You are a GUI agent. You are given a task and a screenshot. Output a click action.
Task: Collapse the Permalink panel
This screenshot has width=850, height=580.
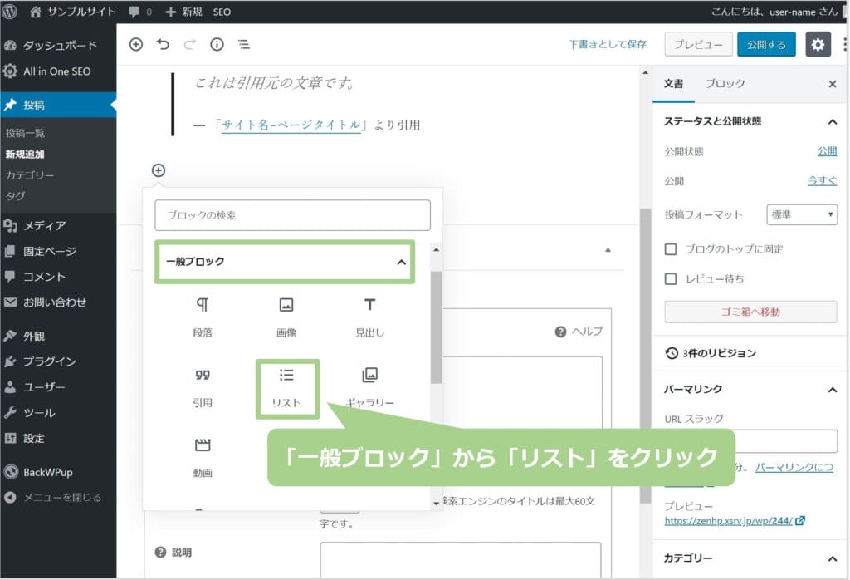pyautogui.click(x=832, y=389)
